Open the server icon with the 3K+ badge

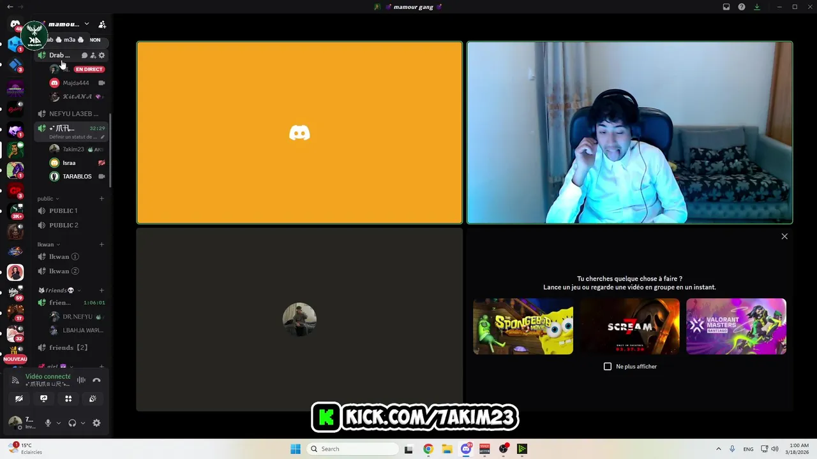pos(15,210)
